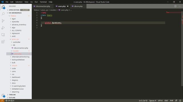Image resolution: width=183 pixels, height=102 pixels.
Task: Change line ending via CRLF
Action: point(166,101)
